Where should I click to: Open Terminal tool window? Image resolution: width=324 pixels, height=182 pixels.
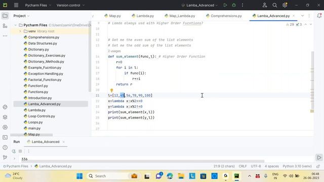pyautogui.click(x=5, y=137)
